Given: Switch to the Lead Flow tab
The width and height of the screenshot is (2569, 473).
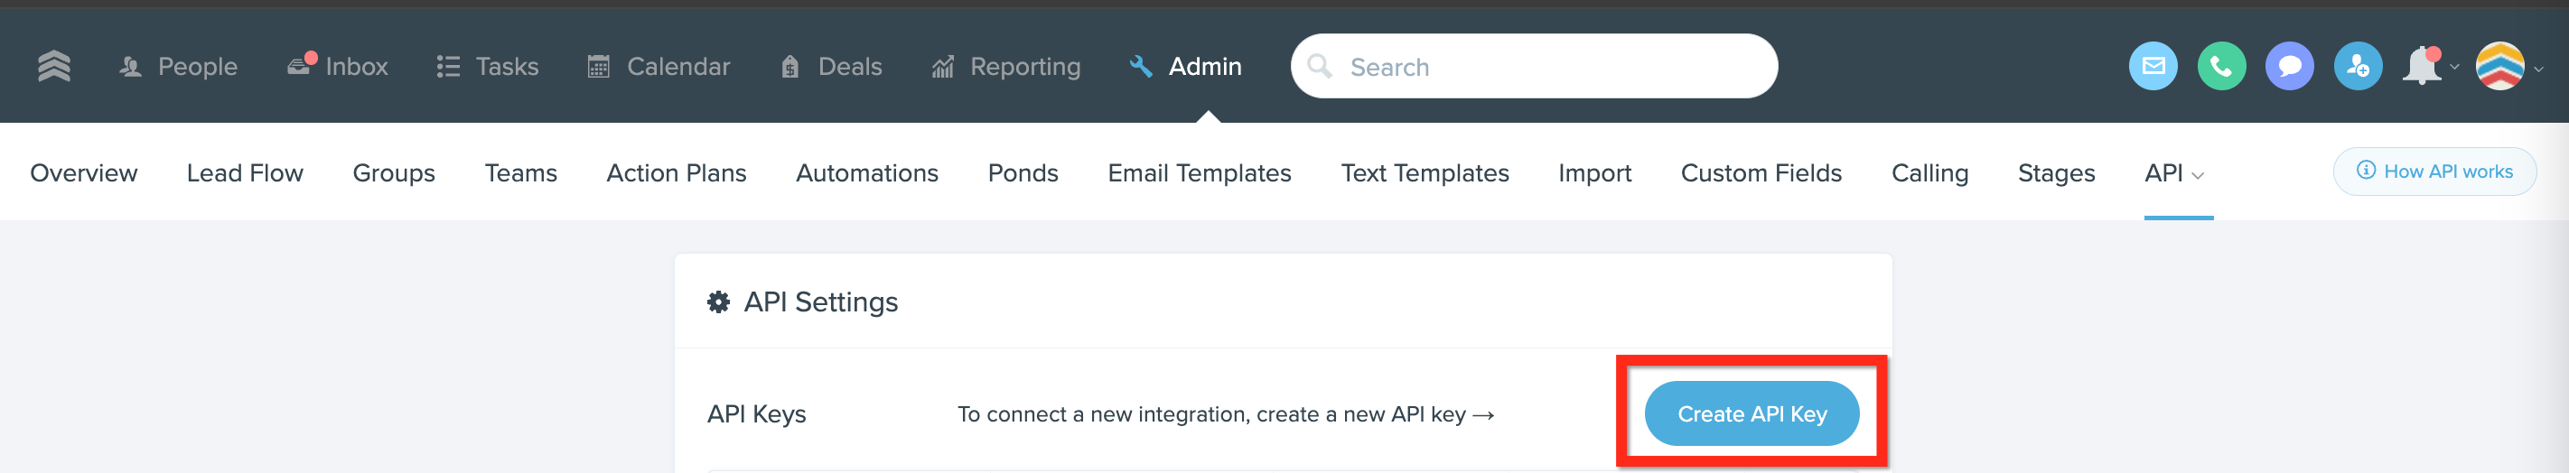Looking at the screenshot, I should click(x=244, y=173).
